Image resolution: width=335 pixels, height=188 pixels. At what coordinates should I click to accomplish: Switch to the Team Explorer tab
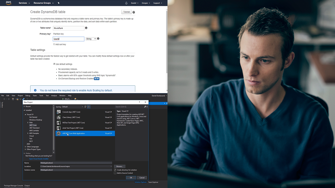coord(153,182)
